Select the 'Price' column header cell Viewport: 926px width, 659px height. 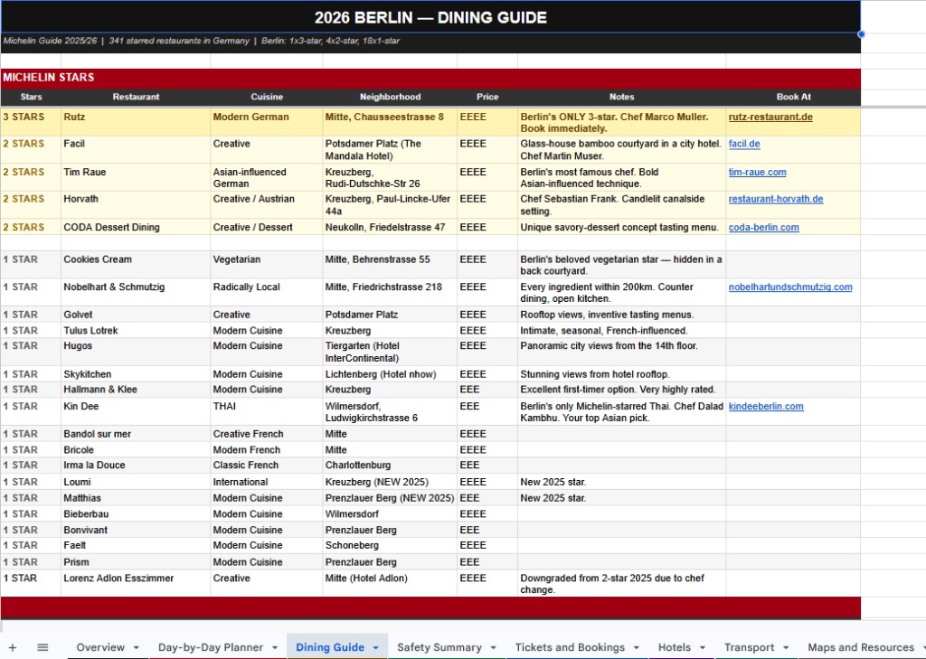(x=487, y=97)
